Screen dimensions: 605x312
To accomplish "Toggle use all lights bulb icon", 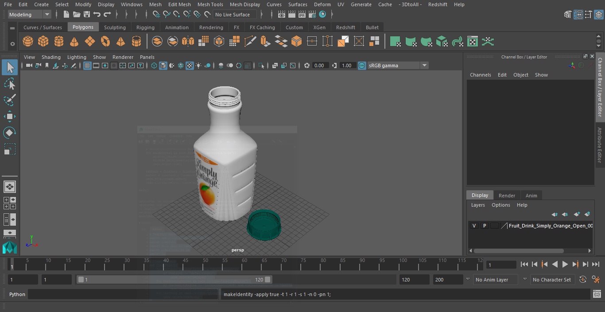I will coord(198,65).
